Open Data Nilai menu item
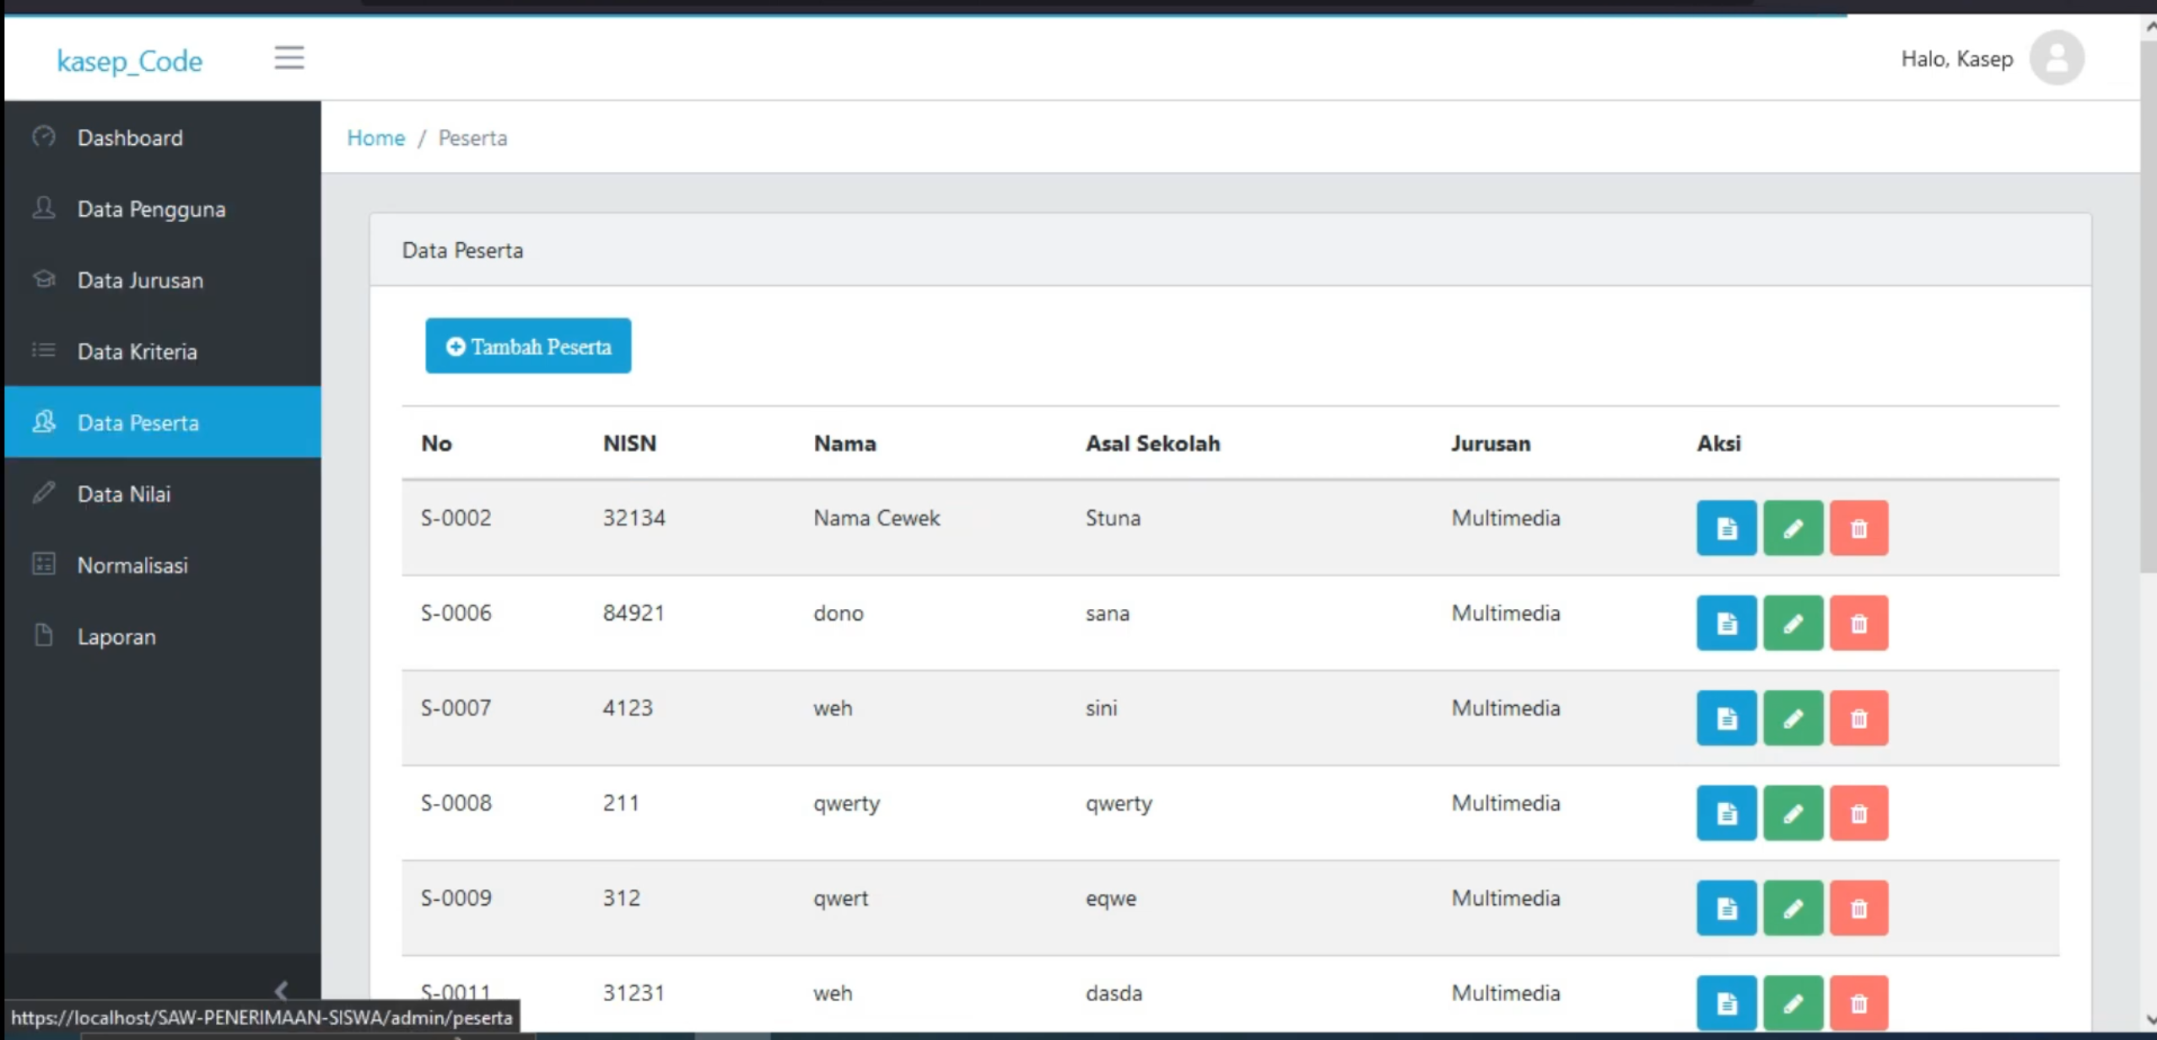The width and height of the screenshot is (2157, 1040). click(x=162, y=493)
